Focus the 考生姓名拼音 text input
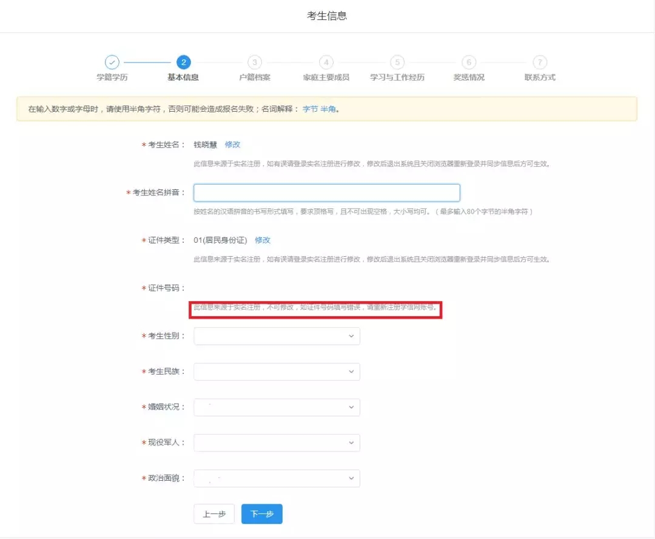Image resolution: width=655 pixels, height=539 pixels. (x=326, y=193)
